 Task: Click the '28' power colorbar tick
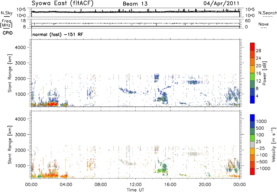click(258, 51)
